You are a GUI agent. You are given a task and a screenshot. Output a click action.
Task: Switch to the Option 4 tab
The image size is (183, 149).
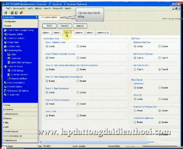coord(79,33)
